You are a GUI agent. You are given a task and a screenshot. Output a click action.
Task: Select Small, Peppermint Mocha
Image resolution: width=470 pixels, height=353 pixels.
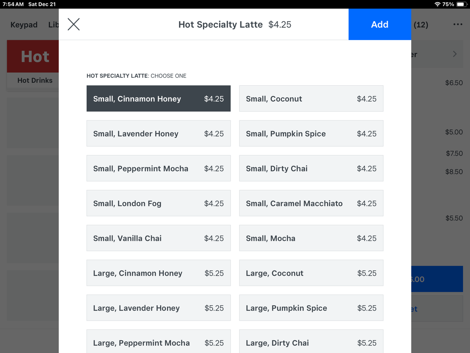(x=158, y=168)
